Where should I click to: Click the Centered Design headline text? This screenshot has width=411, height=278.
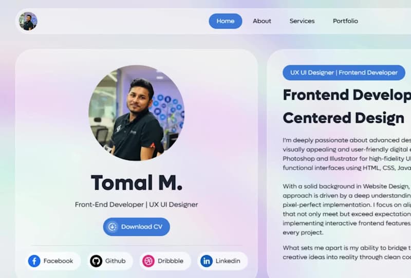tap(344, 118)
